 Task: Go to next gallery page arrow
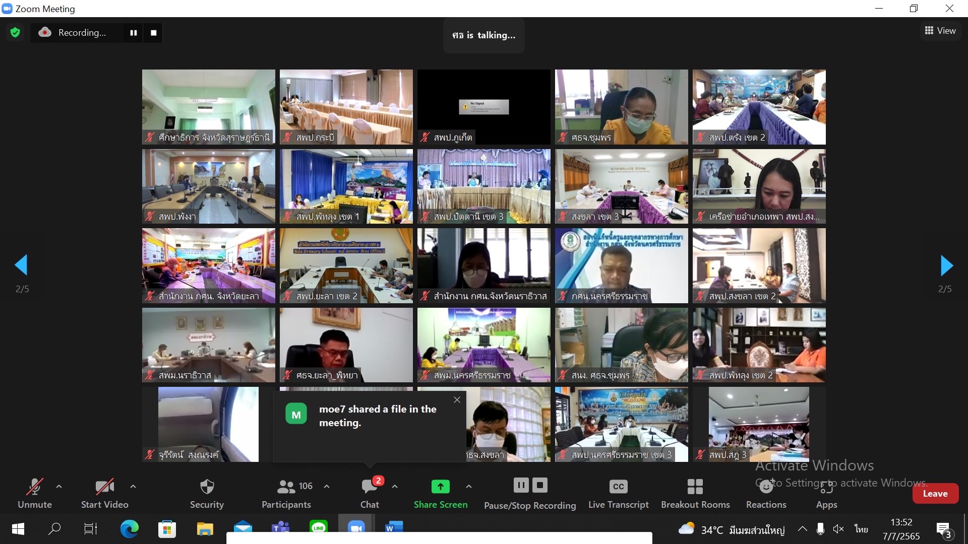[x=947, y=265]
